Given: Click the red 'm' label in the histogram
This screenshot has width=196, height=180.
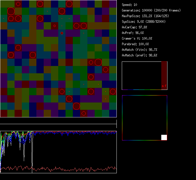Looking at the screenshot, I should (x=163, y=86).
